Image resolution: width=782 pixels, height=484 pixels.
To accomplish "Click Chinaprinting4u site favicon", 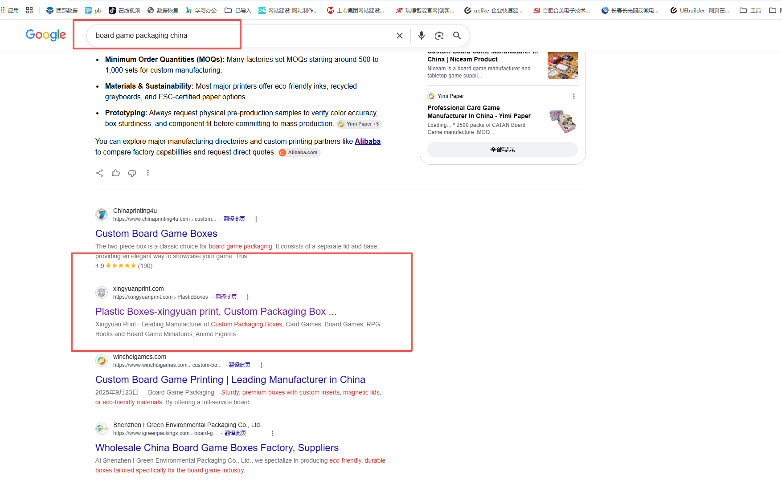I will [x=102, y=215].
